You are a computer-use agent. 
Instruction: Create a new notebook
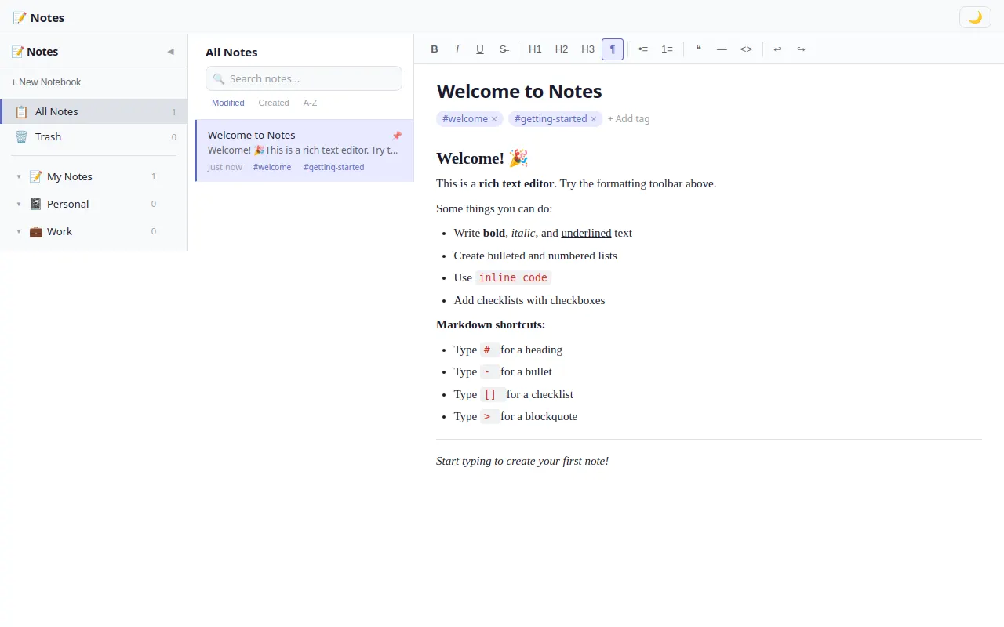[46, 82]
